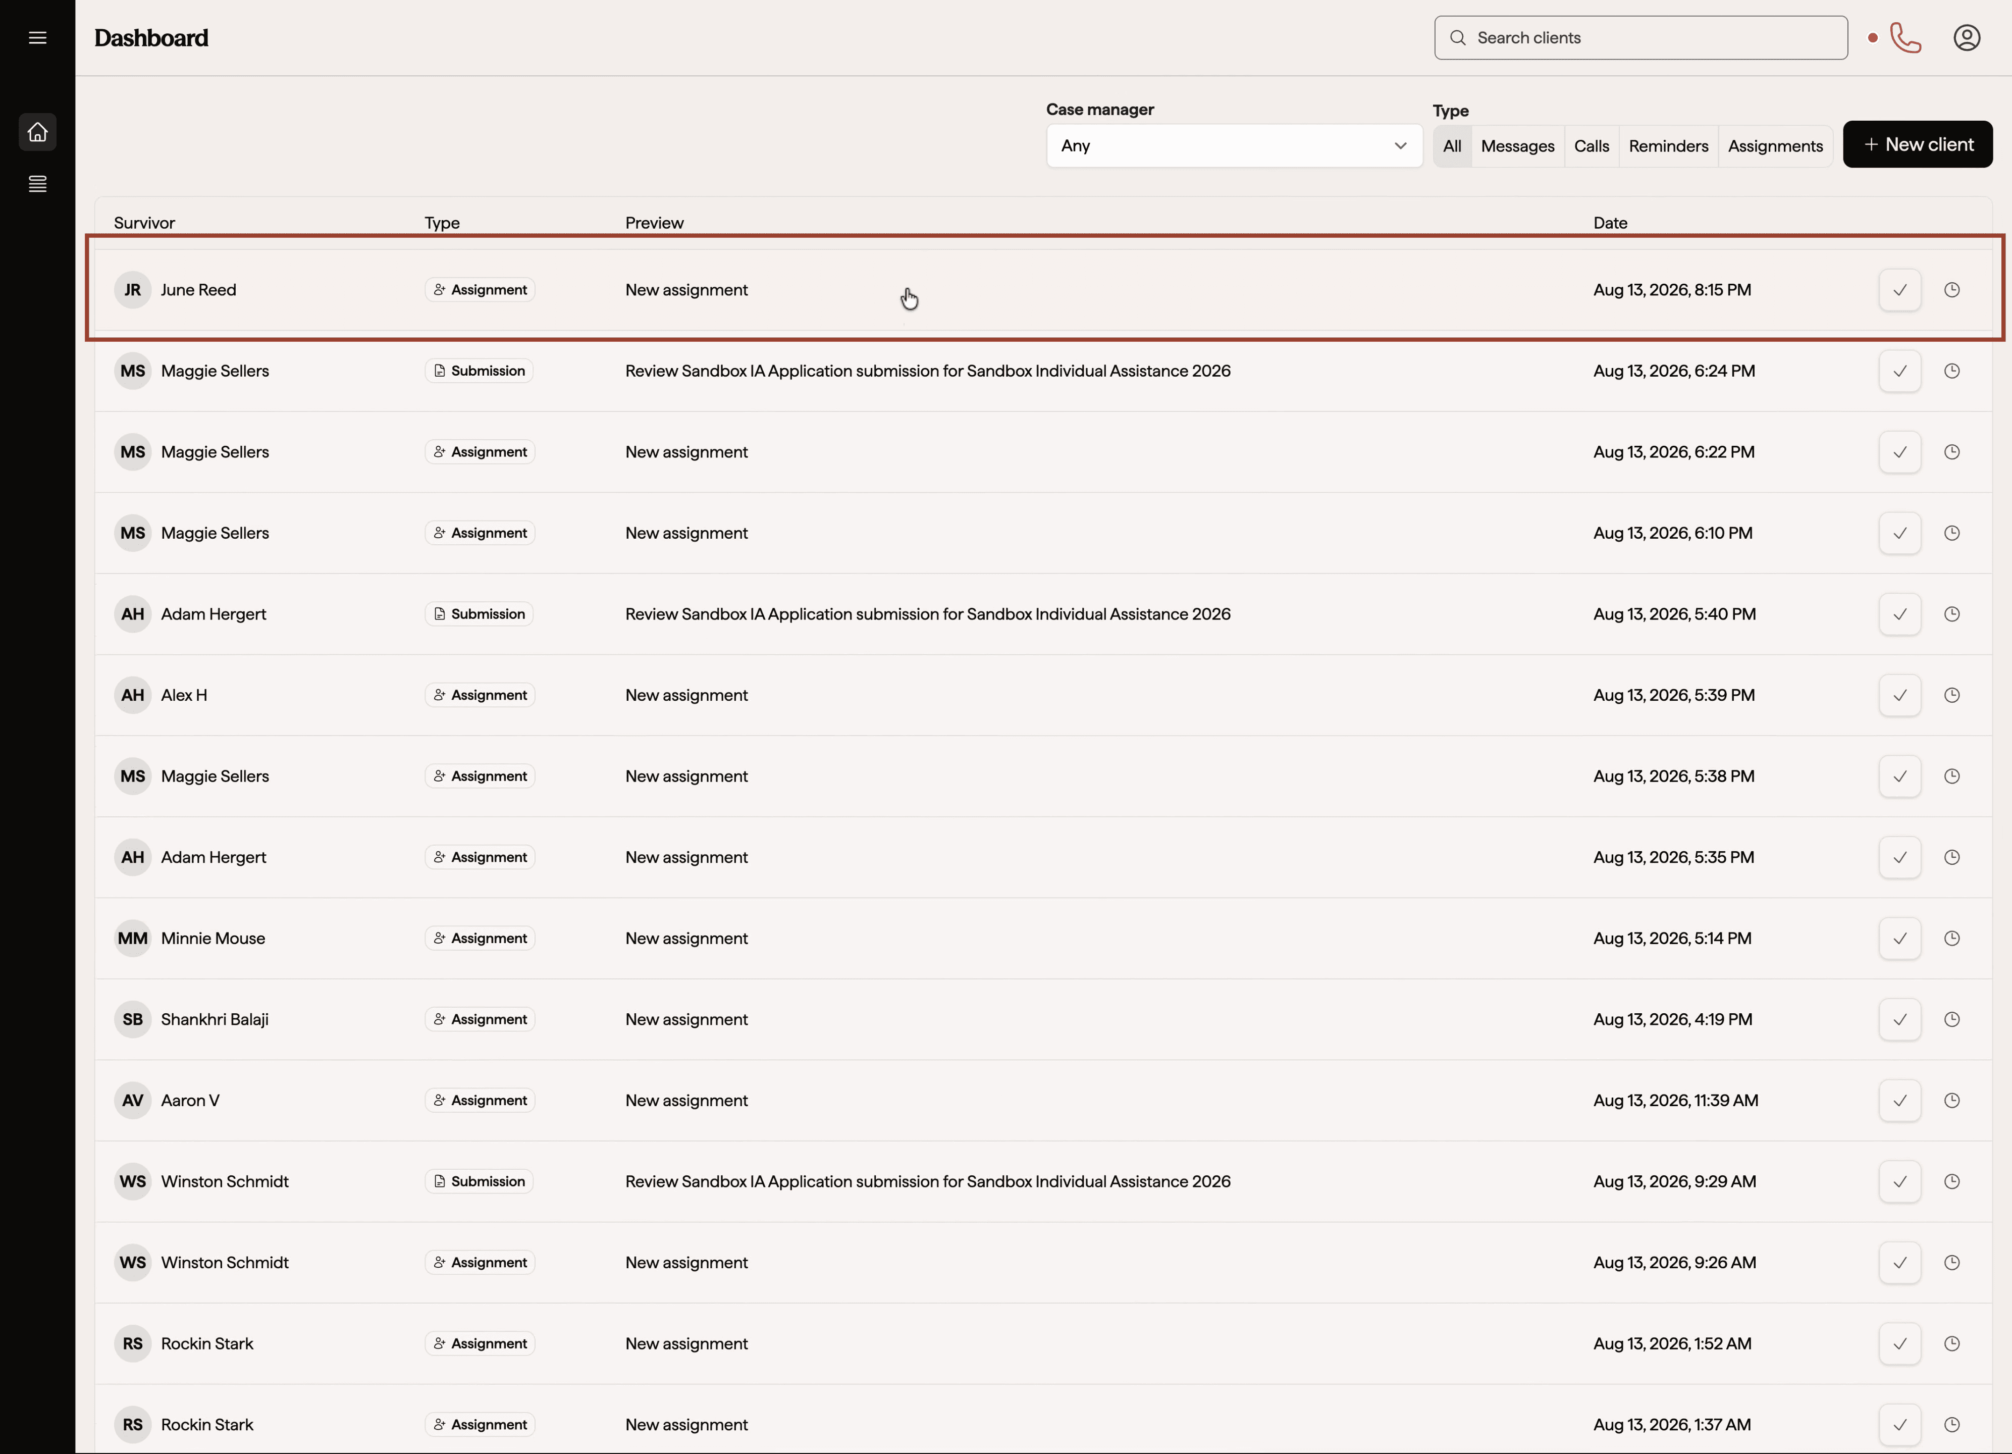This screenshot has height=1454, width=2012.
Task: Mark June Reed assignment as done
Action: click(x=1899, y=290)
